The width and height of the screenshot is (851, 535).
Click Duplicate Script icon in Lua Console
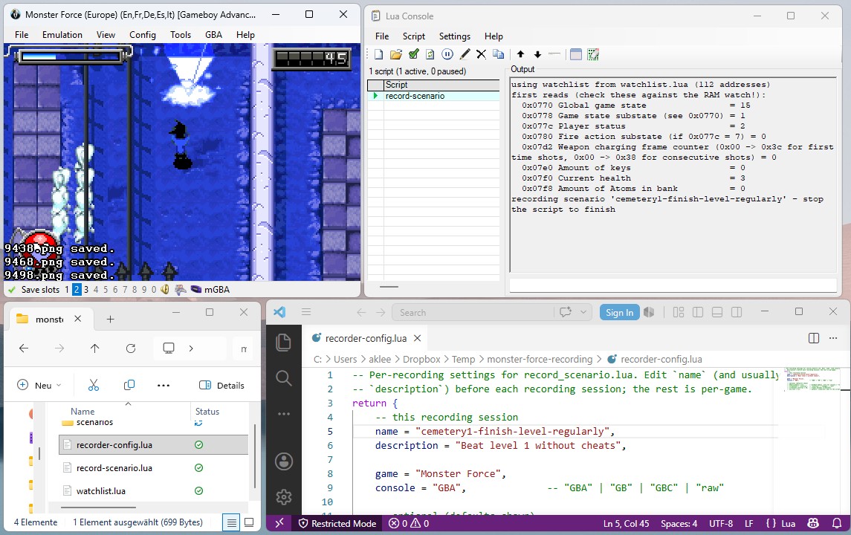[498, 54]
